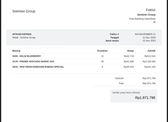Click the country code ID
Image resolution: width=168 pixels, height=122 pixels.
154,22
